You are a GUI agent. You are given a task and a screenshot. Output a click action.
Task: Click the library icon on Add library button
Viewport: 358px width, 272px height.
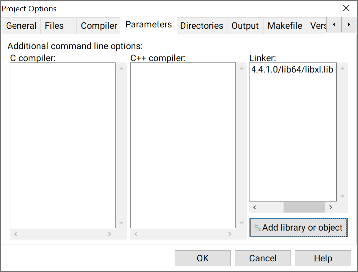pos(257,228)
